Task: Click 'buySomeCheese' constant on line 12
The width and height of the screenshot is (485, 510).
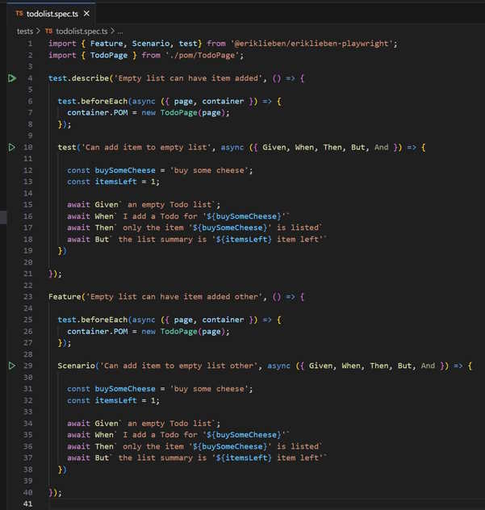Action: (x=125, y=170)
